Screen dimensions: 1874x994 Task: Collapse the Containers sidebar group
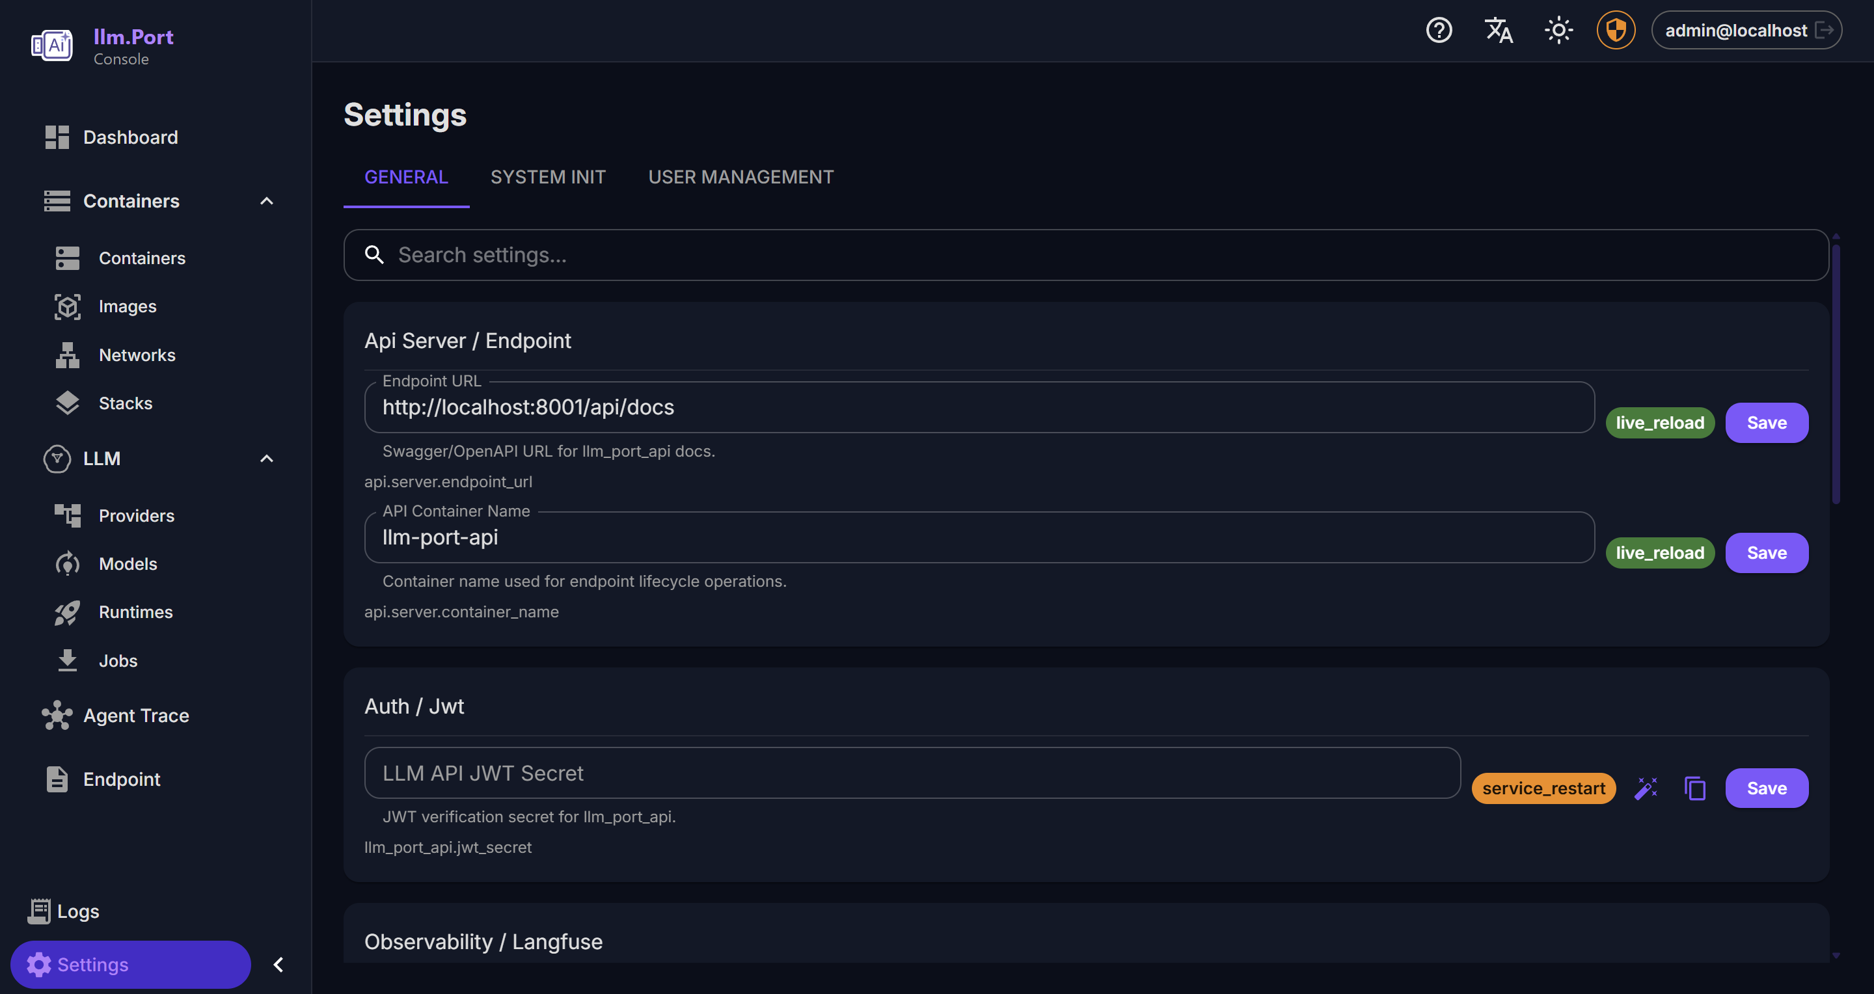(x=266, y=202)
